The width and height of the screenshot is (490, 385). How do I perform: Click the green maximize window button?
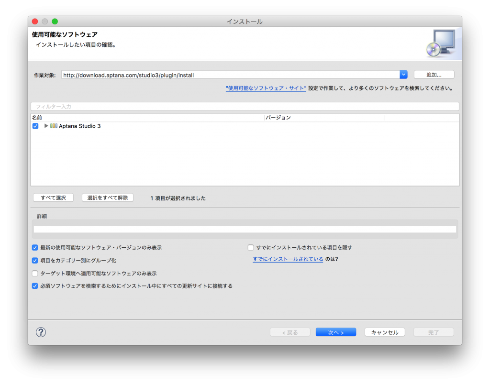click(55, 22)
